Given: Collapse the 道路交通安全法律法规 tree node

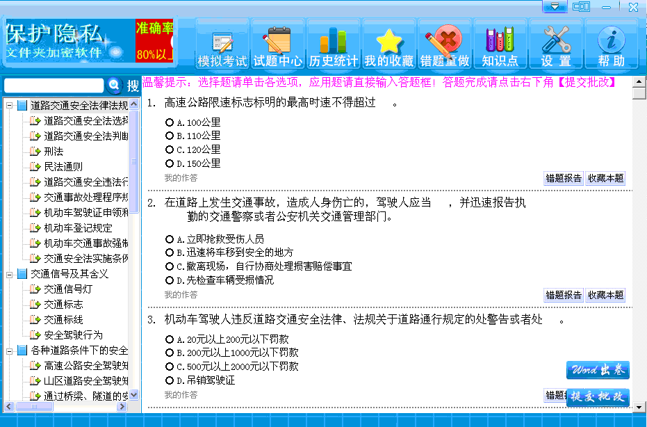Looking at the screenshot, I should (x=10, y=106).
